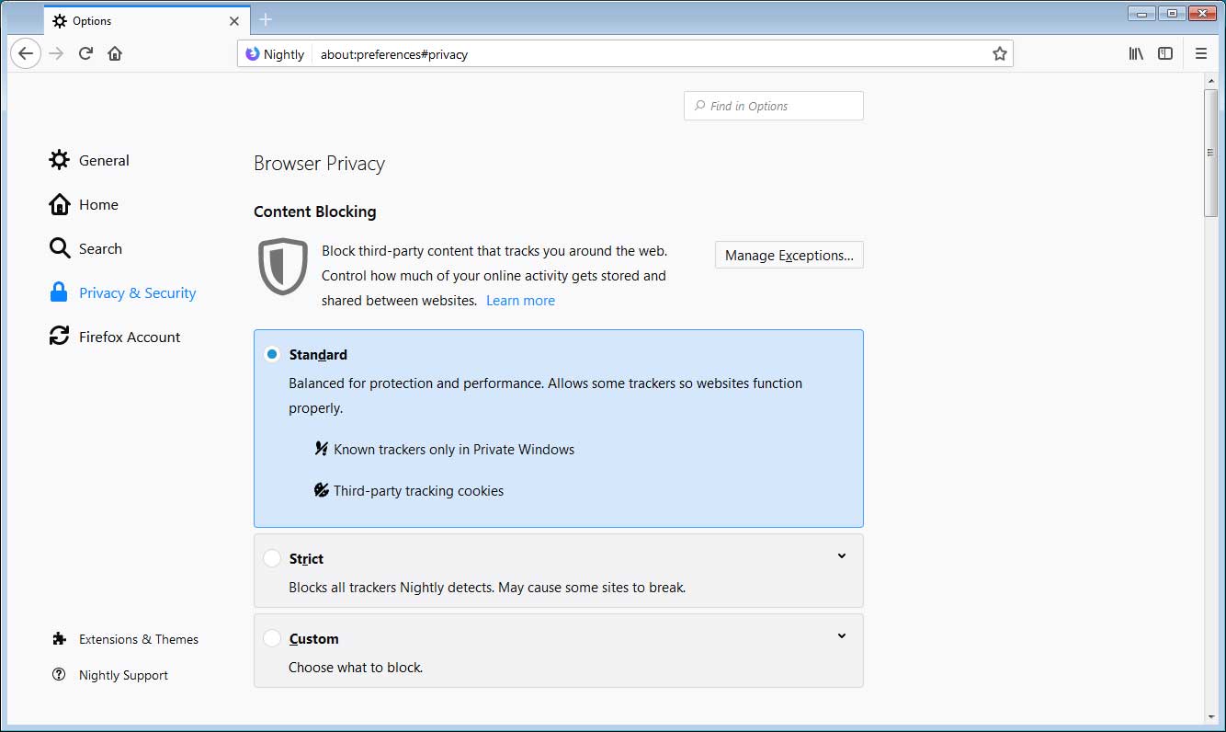Click the Browser Privacy heading

coord(319,164)
